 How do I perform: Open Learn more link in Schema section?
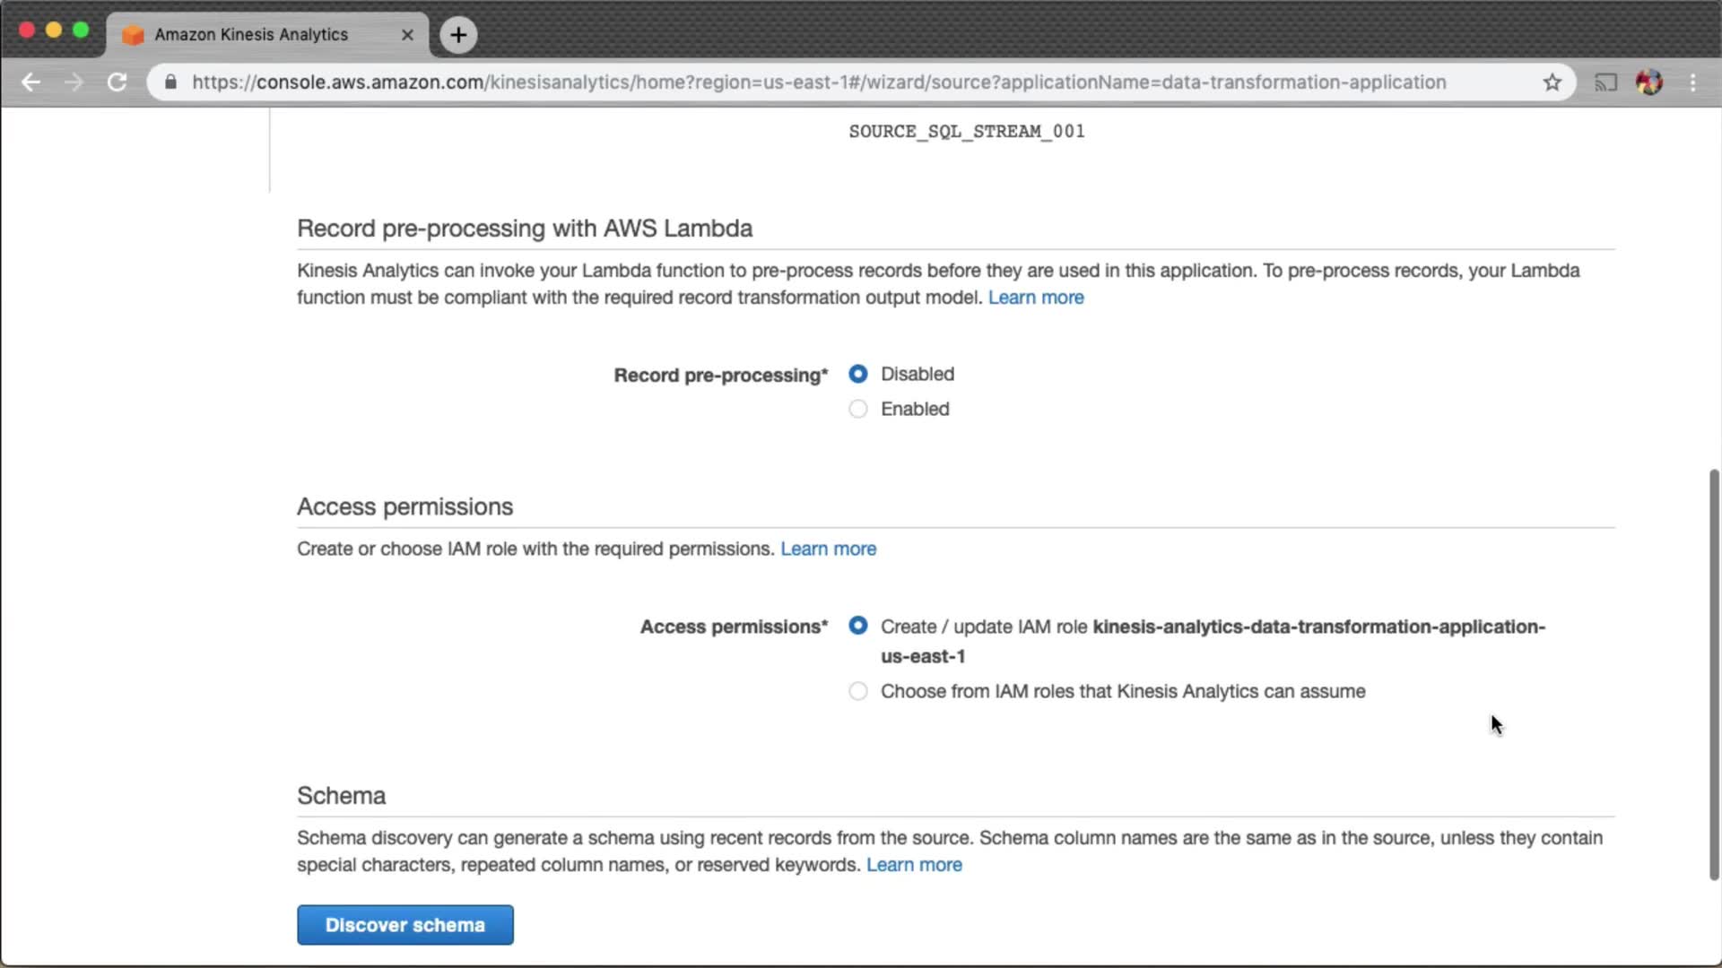(x=914, y=865)
